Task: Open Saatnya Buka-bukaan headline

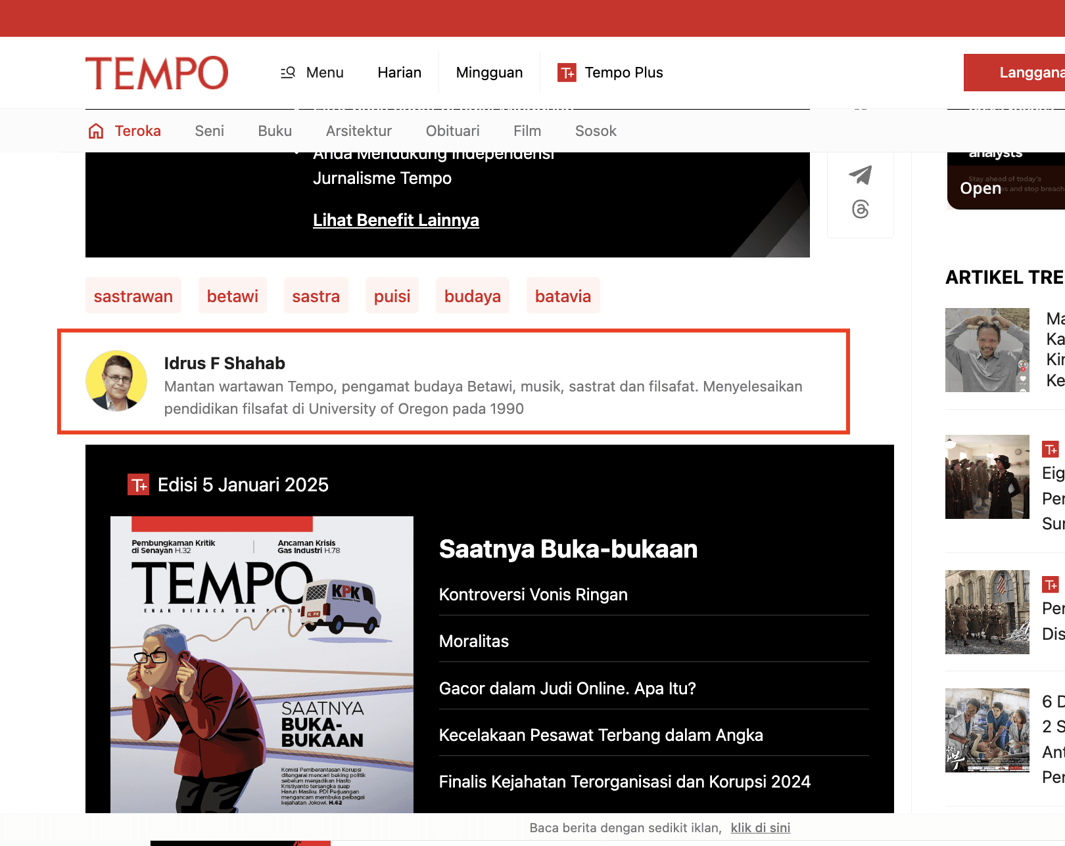Action: click(x=568, y=548)
